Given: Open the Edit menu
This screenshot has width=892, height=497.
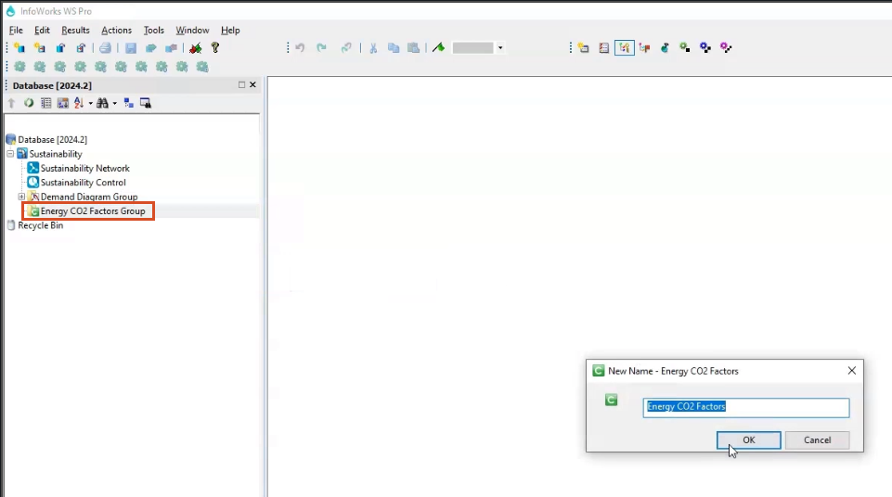Looking at the screenshot, I should [42, 30].
